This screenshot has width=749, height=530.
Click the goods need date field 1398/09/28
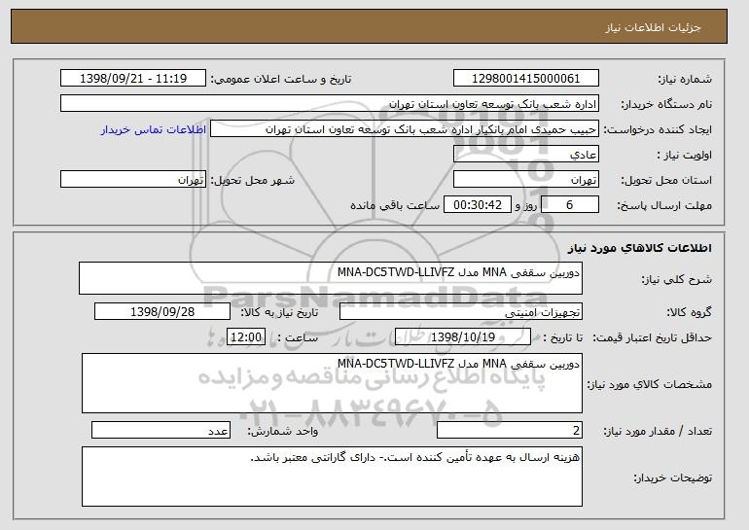[x=162, y=312]
